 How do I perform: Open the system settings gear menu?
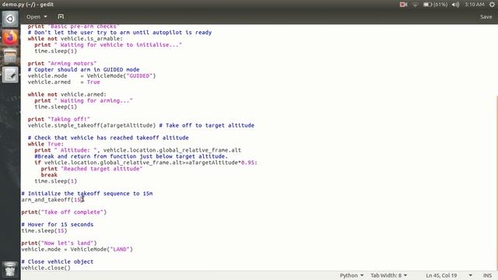(492, 5)
